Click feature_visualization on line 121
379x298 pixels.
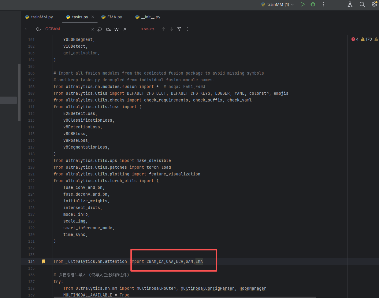pos(175,174)
